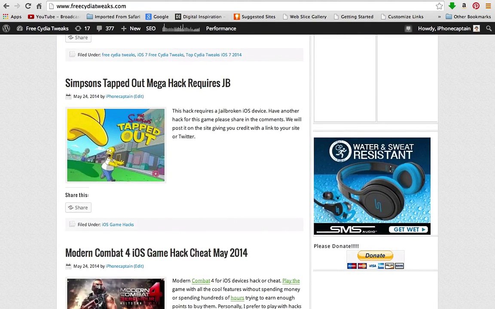Open the New content menu
The height and width of the screenshot is (309, 495).
(x=131, y=28)
